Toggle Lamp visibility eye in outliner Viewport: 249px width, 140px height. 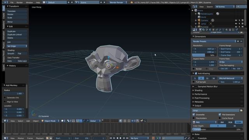point(236,24)
